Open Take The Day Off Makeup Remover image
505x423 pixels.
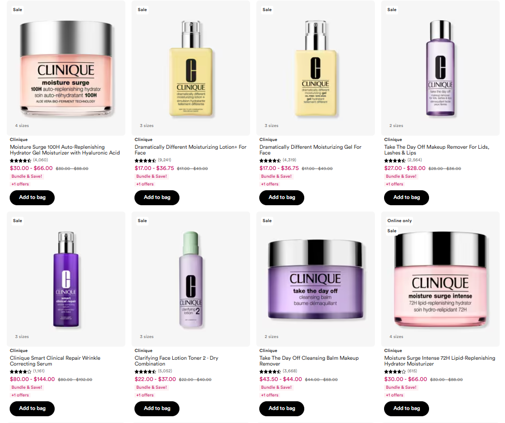pyautogui.click(x=440, y=68)
